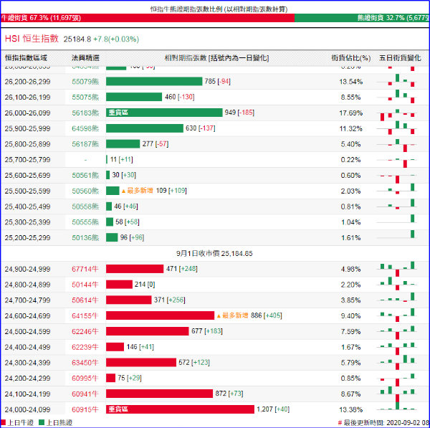430x428 pixels.
Task: Click the green bar for 26,200-26,299
Action: [154, 82]
